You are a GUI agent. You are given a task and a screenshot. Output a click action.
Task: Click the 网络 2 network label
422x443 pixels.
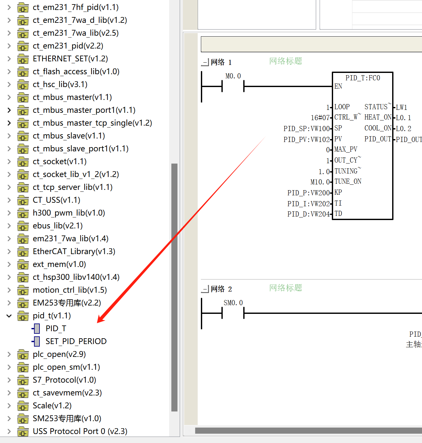click(x=221, y=289)
